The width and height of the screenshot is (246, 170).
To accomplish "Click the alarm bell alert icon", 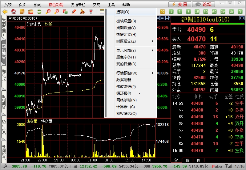I will (82, 12).
